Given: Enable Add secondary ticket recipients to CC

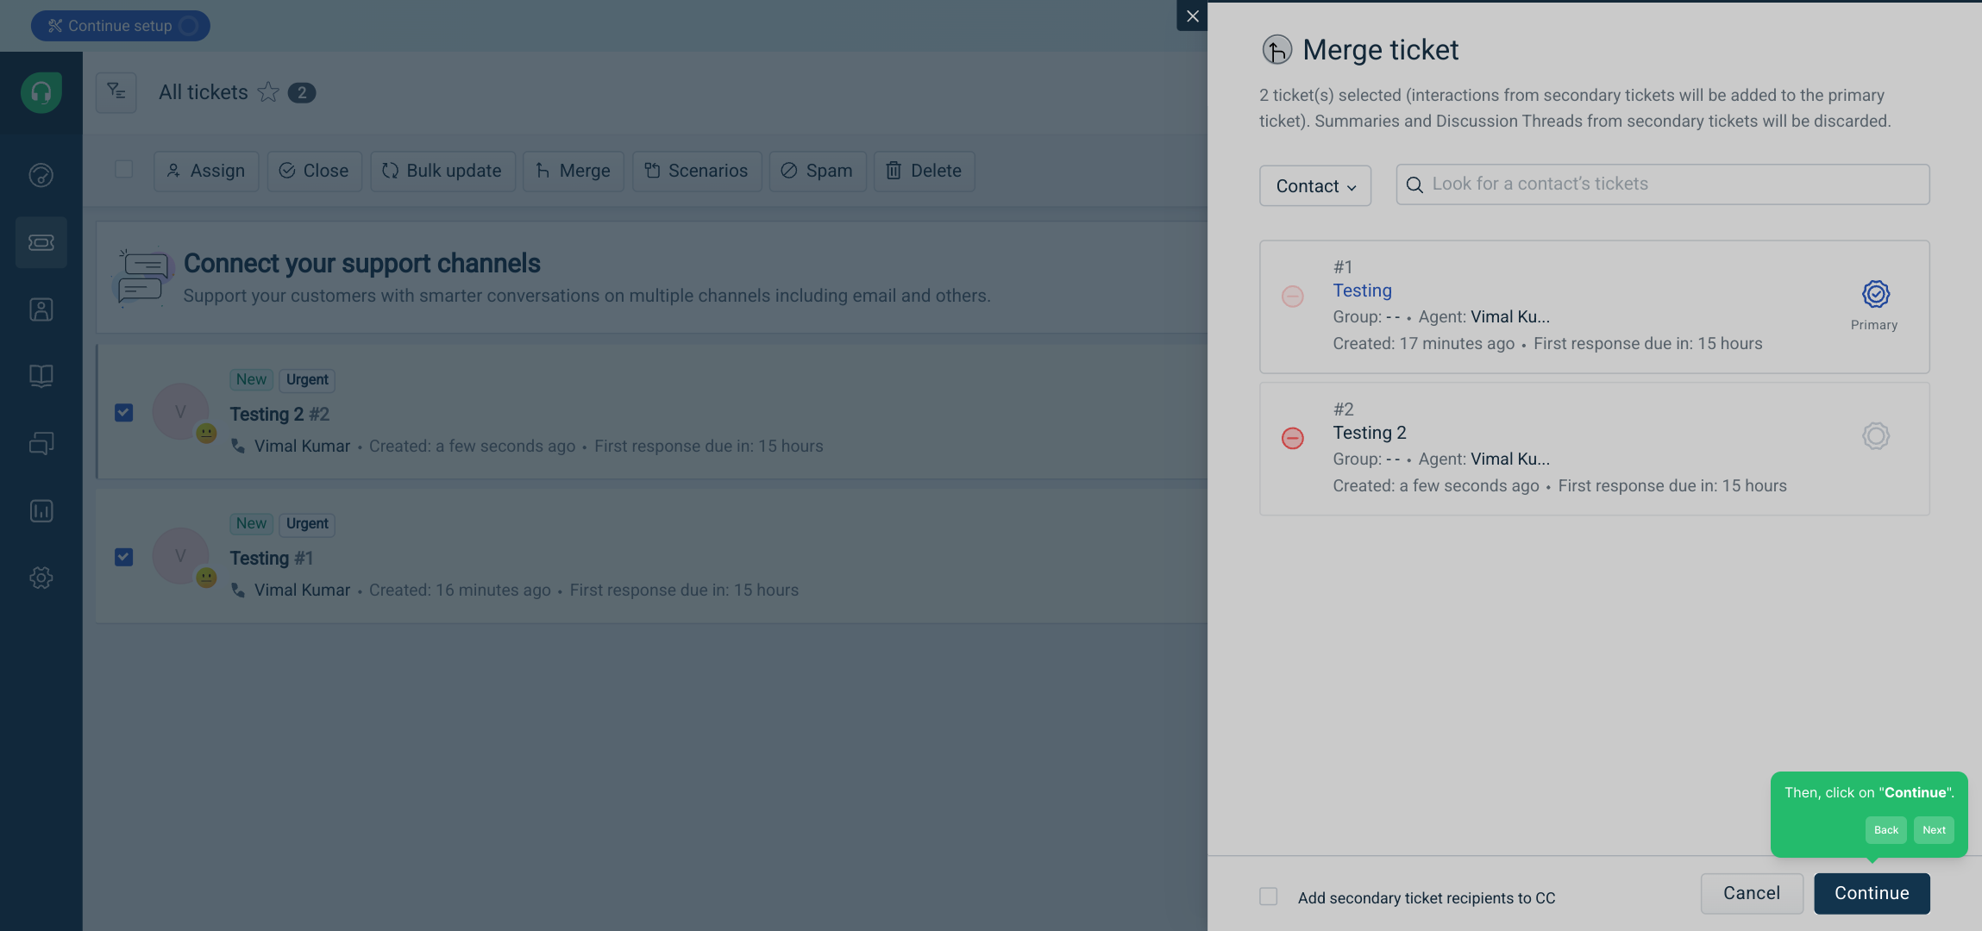Looking at the screenshot, I should 1268,897.
